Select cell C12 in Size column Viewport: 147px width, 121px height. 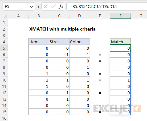coord(59,93)
